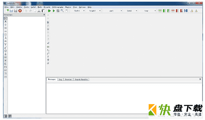Select the checkmark symbols panel icon
Image resolution: width=205 pixels, height=120 pixels.
point(5,48)
